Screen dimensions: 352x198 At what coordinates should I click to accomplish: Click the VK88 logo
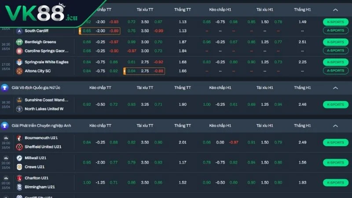point(41,13)
